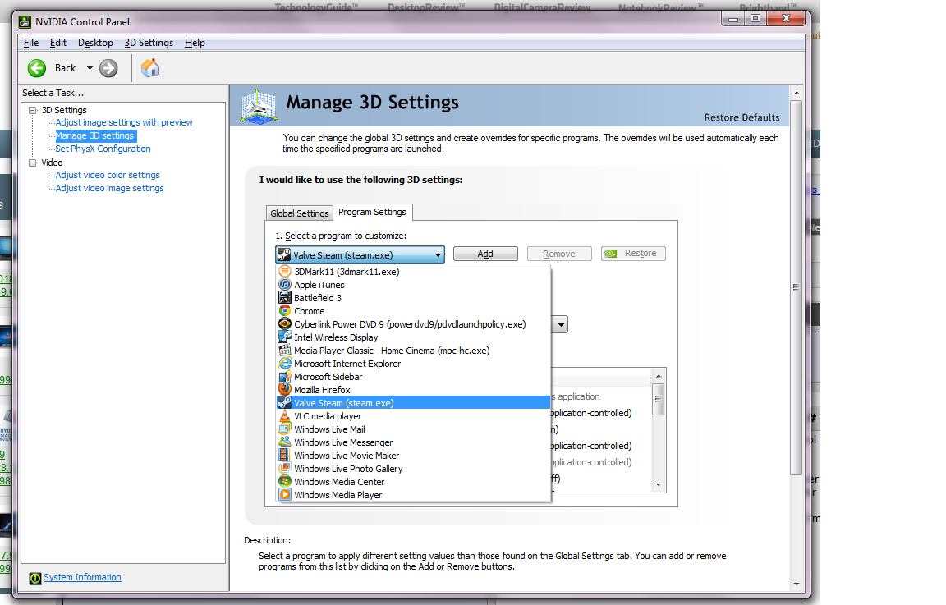Click the NVIDIA Control Panel title icon
Viewport: 946px width, 605px height.
(25, 22)
